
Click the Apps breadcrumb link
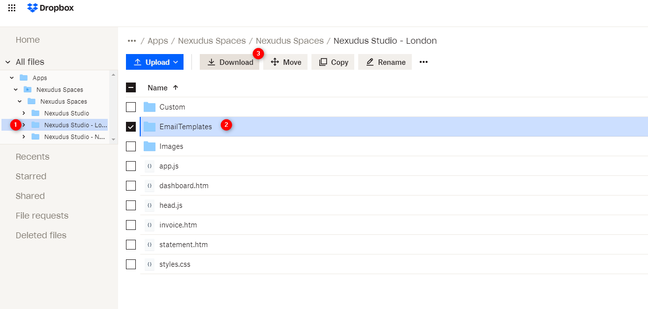click(x=157, y=41)
